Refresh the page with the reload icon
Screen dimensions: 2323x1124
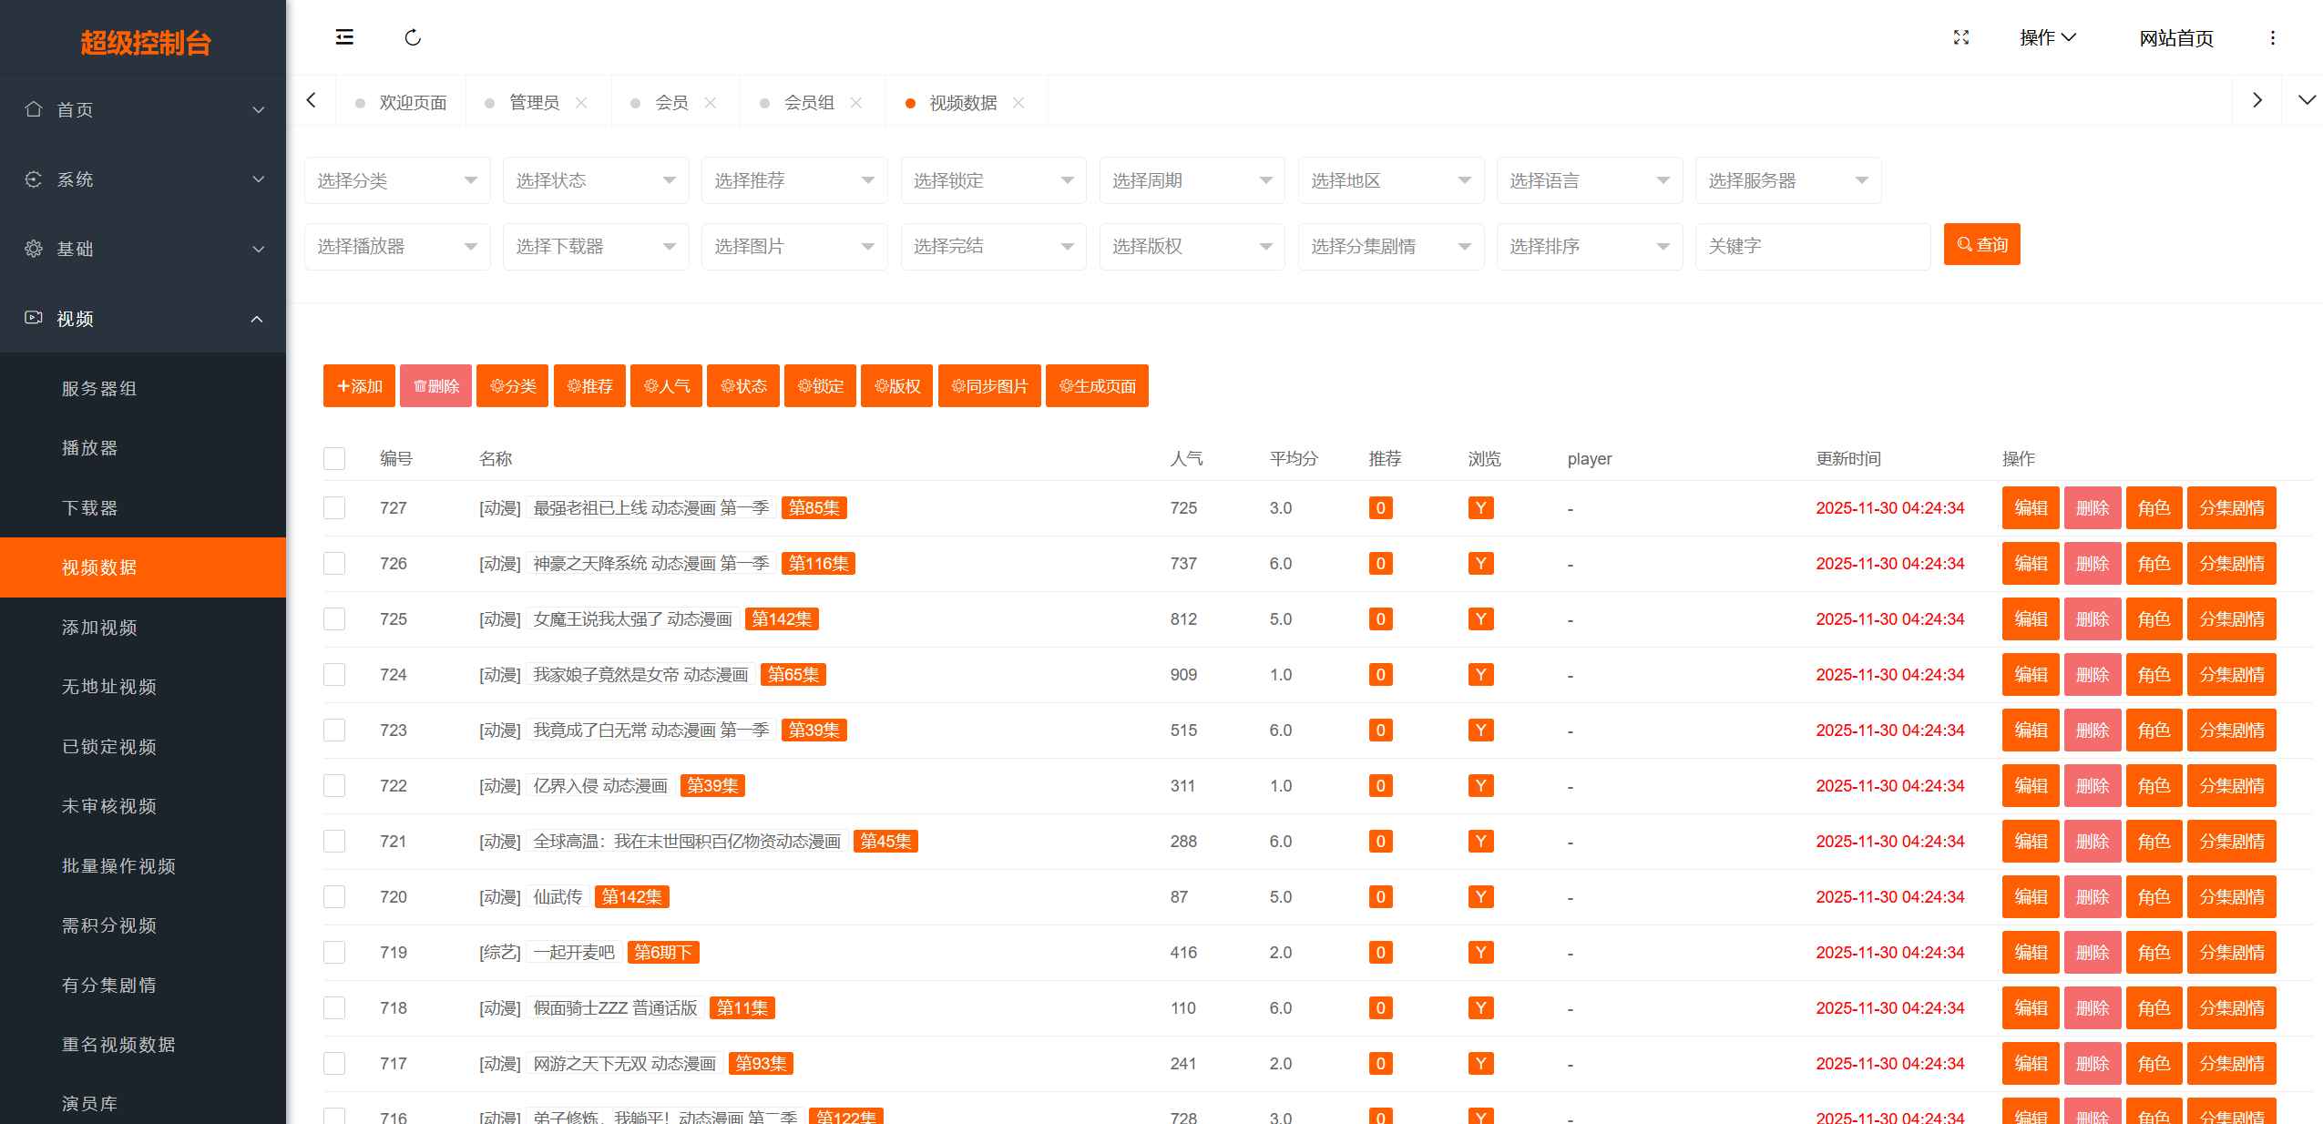[x=413, y=37]
